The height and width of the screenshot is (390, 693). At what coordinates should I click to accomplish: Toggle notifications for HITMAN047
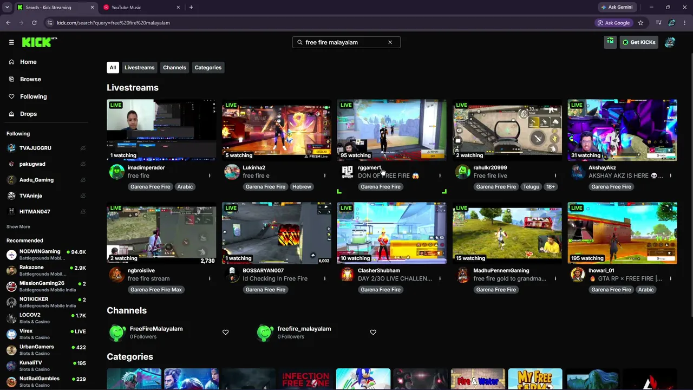click(x=83, y=211)
